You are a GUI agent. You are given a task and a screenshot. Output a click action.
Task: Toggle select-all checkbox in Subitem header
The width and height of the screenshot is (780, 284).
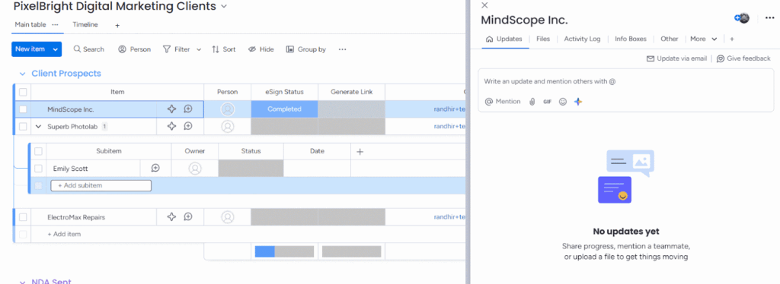(38, 151)
